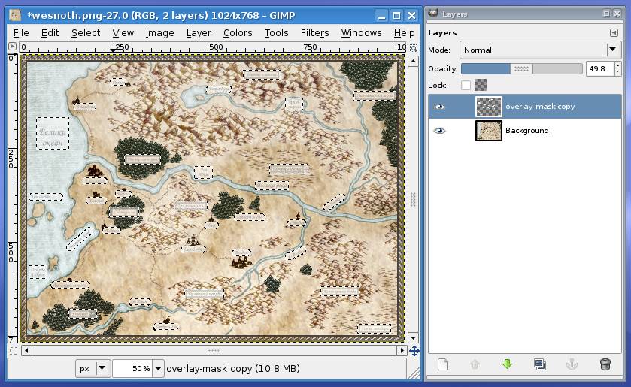Toggle lock pixels checkbox
The height and width of the screenshot is (387, 631).
pyautogui.click(x=466, y=85)
